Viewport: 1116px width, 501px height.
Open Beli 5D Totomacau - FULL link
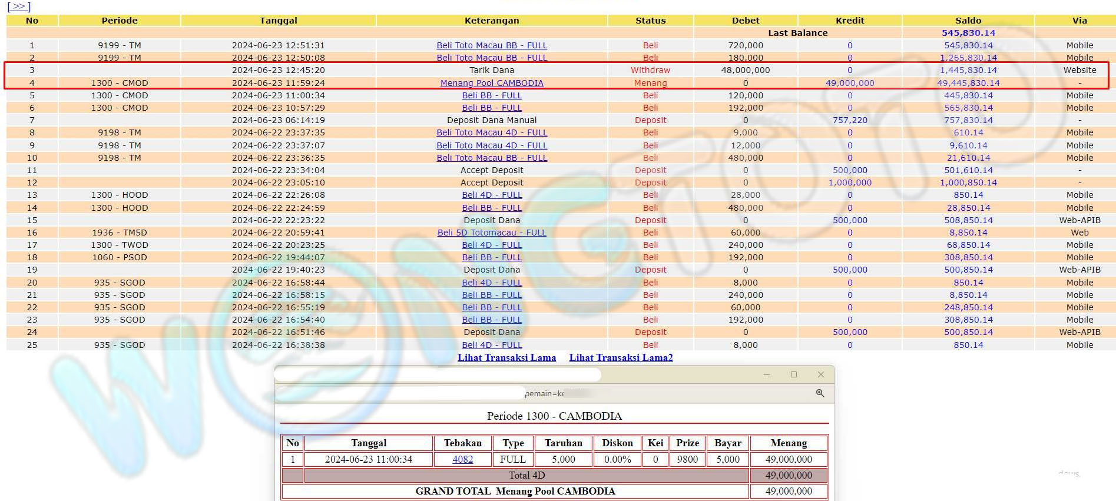point(492,233)
